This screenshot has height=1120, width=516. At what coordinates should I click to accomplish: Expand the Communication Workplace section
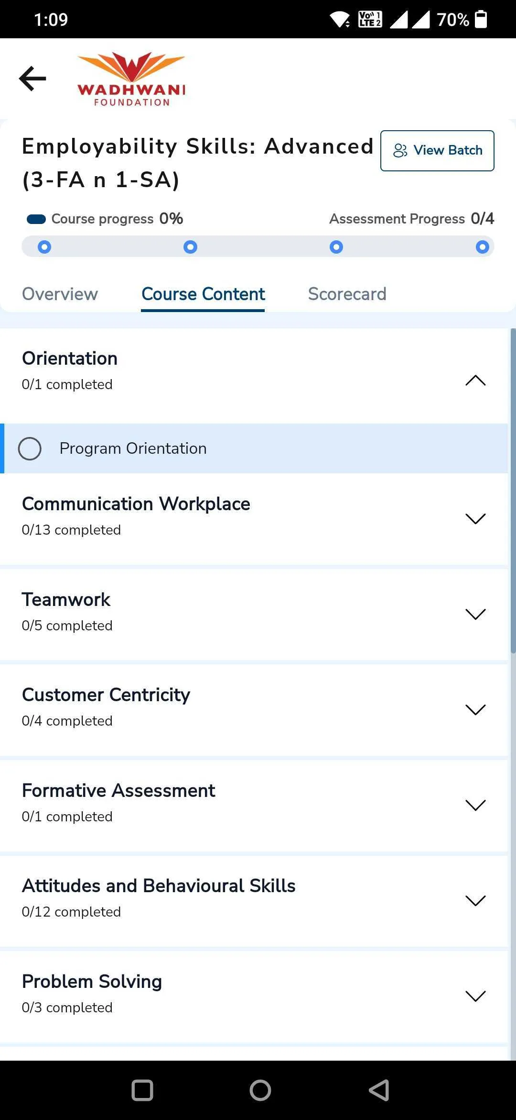[475, 518]
